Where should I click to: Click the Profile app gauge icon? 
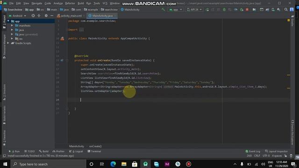click(x=235, y=9)
